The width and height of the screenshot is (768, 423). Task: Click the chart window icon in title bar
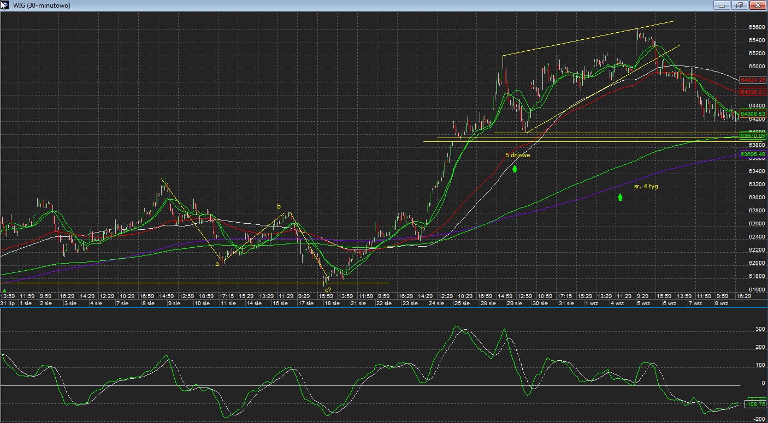pos(7,5)
